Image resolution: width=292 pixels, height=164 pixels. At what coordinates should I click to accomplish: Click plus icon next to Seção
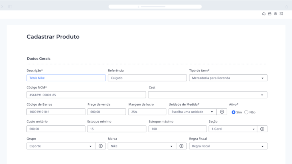coord(262,129)
